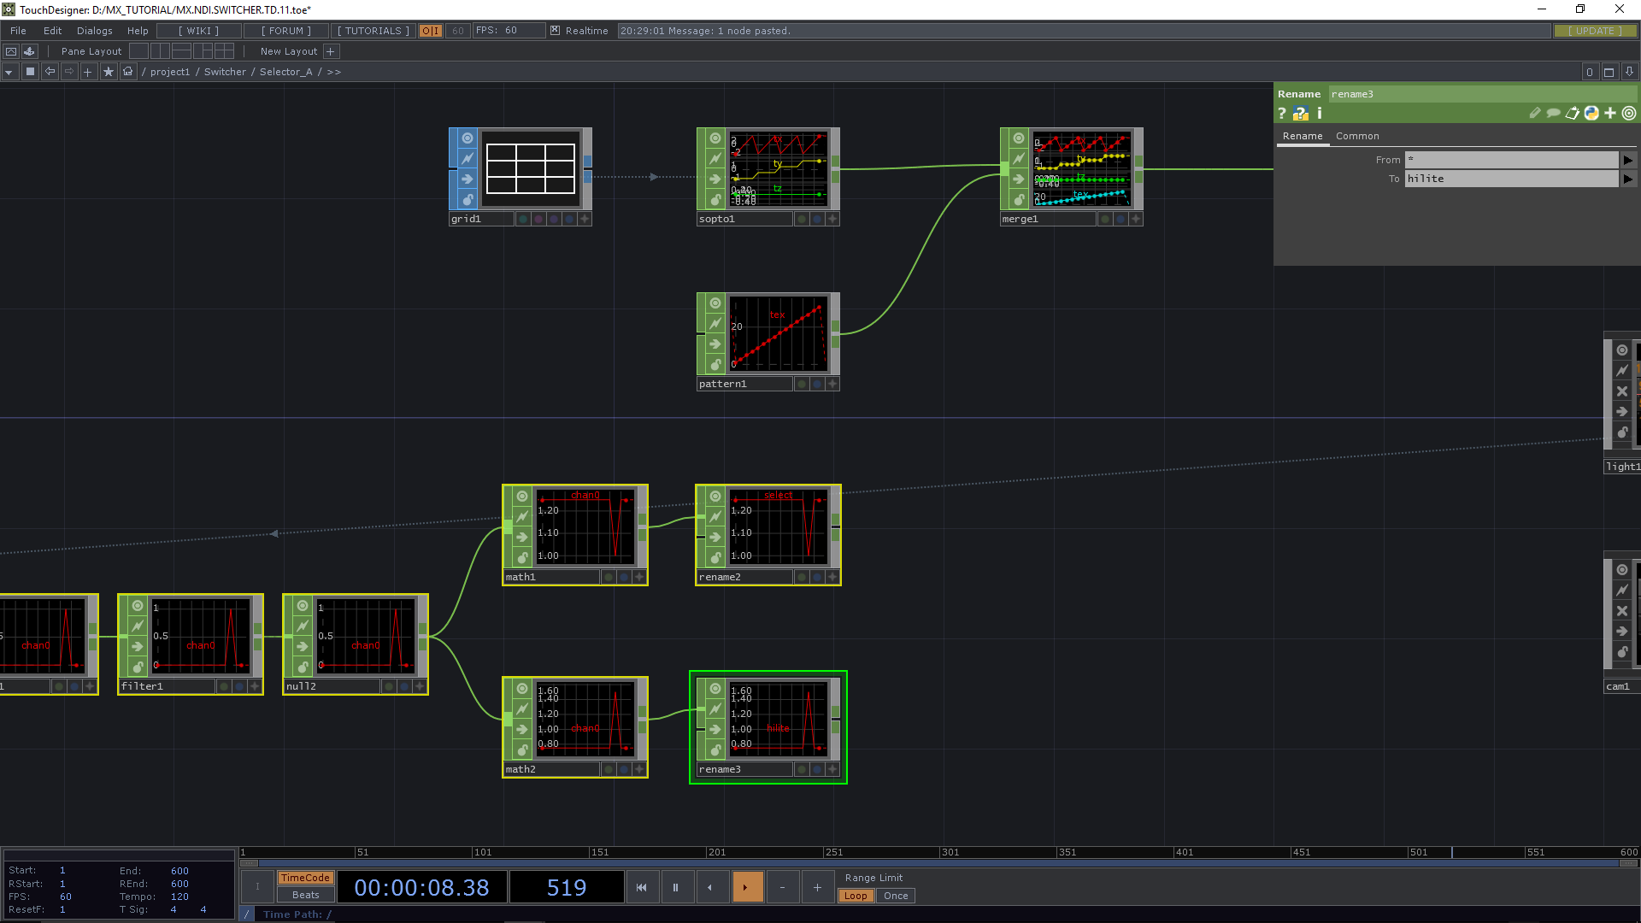Open the Dialogs menu

tap(94, 31)
